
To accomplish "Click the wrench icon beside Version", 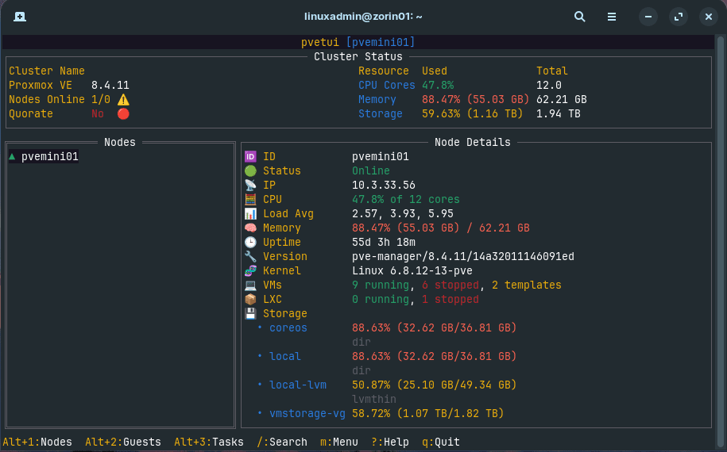I will point(250,257).
